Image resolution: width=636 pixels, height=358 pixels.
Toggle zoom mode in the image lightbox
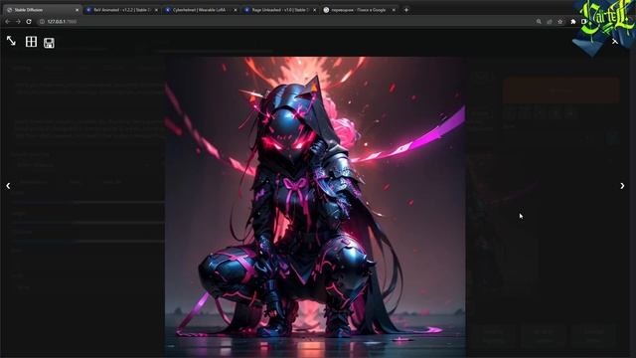pyautogui.click(x=11, y=41)
